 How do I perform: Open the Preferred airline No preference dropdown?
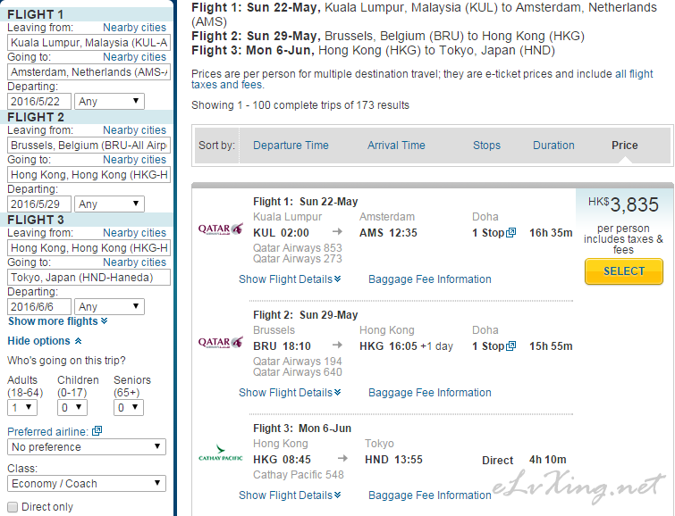[x=87, y=446]
